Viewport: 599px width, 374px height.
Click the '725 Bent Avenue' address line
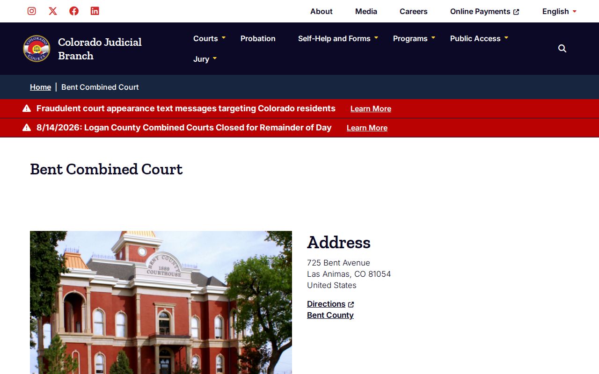click(x=338, y=263)
